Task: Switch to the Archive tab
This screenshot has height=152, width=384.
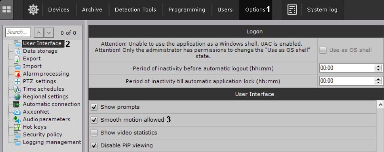Action: (x=92, y=10)
